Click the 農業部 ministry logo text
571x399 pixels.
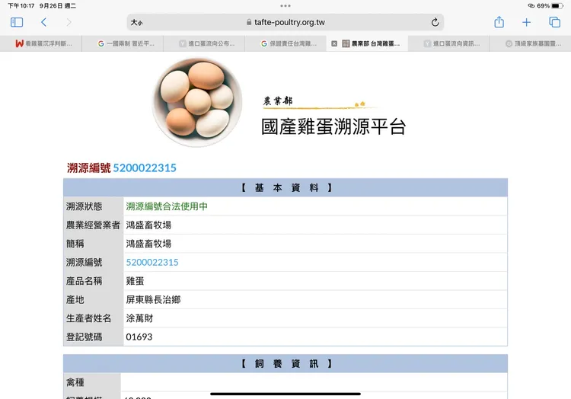278,101
